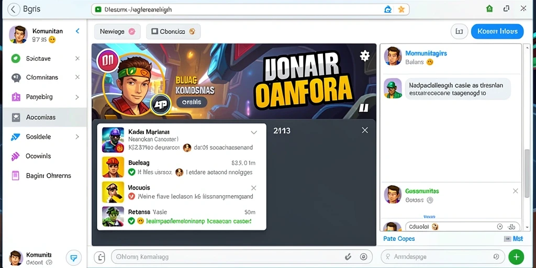This screenshot has width=536, height=268.
Task: Click the green avatar beside chat message
Action: pyautogui.click(x=393, y=88)
